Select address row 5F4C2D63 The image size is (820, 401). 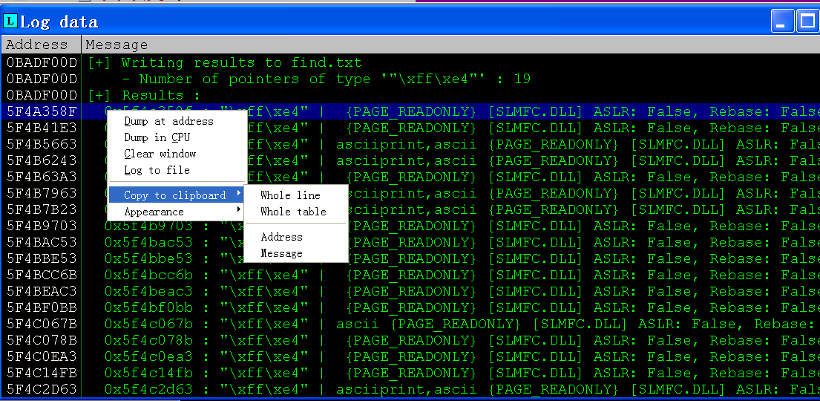pos(42,389)
